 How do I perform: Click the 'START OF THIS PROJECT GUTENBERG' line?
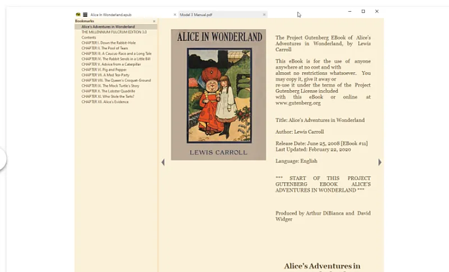click(x=323, y=184)
